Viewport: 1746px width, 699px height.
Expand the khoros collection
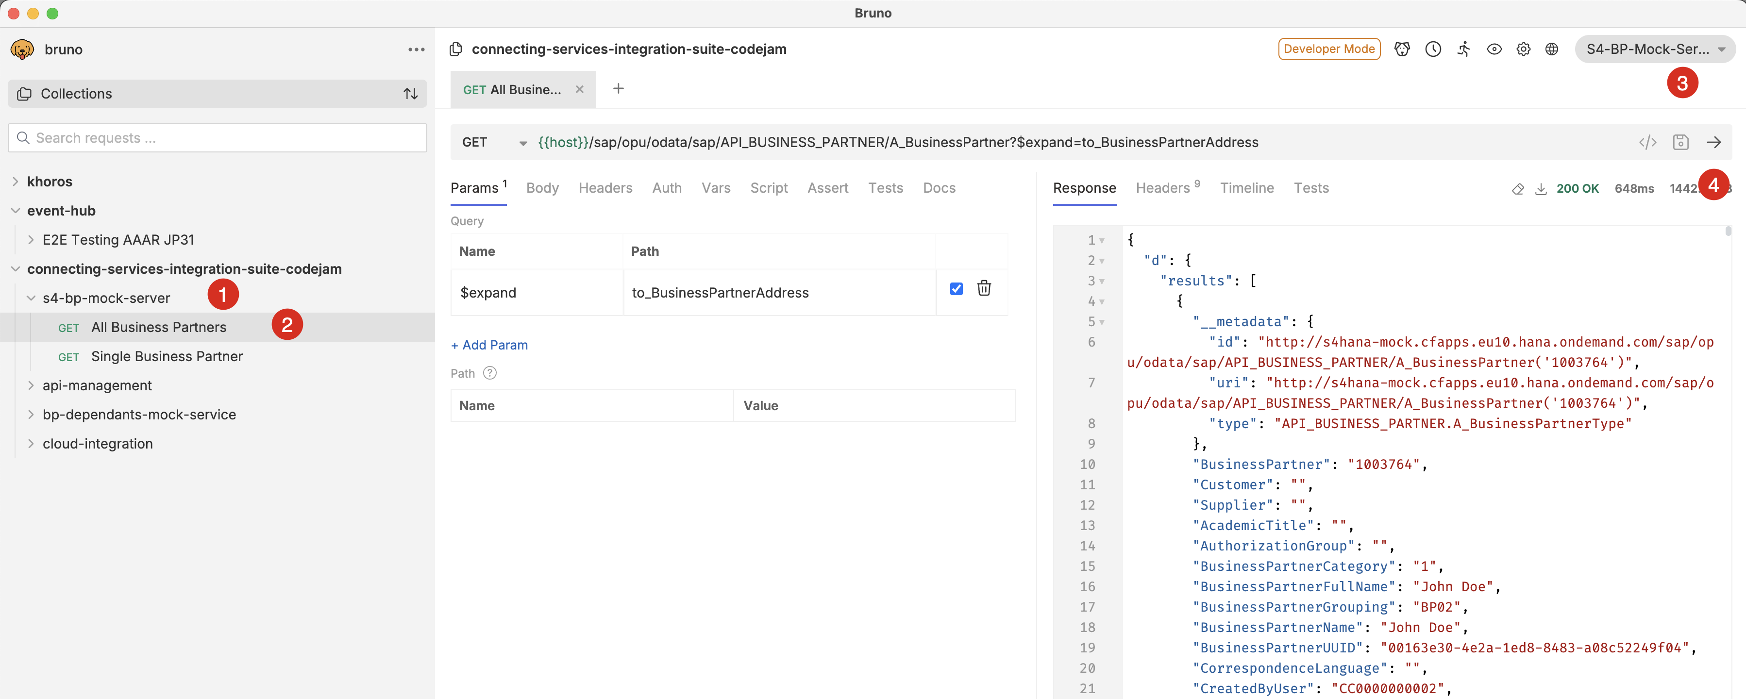16,182
